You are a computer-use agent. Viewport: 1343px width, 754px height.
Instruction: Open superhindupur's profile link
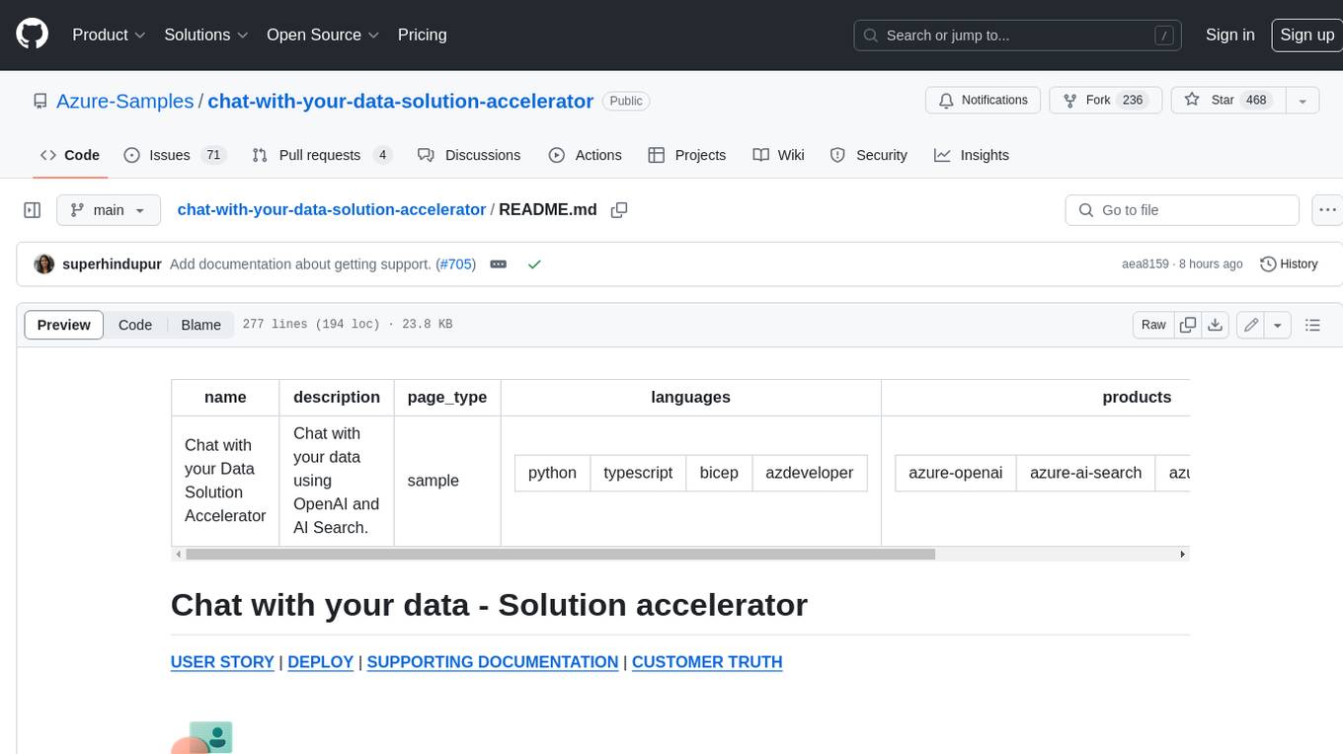point(112,264)
